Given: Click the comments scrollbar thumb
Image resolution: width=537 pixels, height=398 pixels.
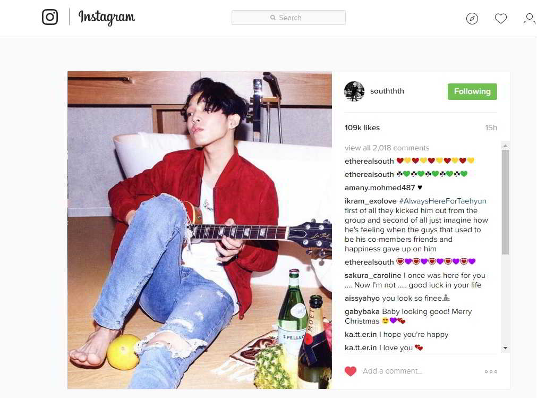Looking at the screenshot, I should pyautogui.click(x=505, y=202).
